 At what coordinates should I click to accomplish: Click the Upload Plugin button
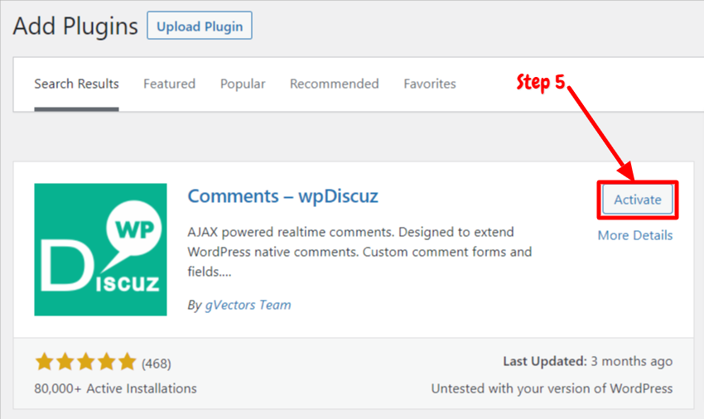point(200,26)
